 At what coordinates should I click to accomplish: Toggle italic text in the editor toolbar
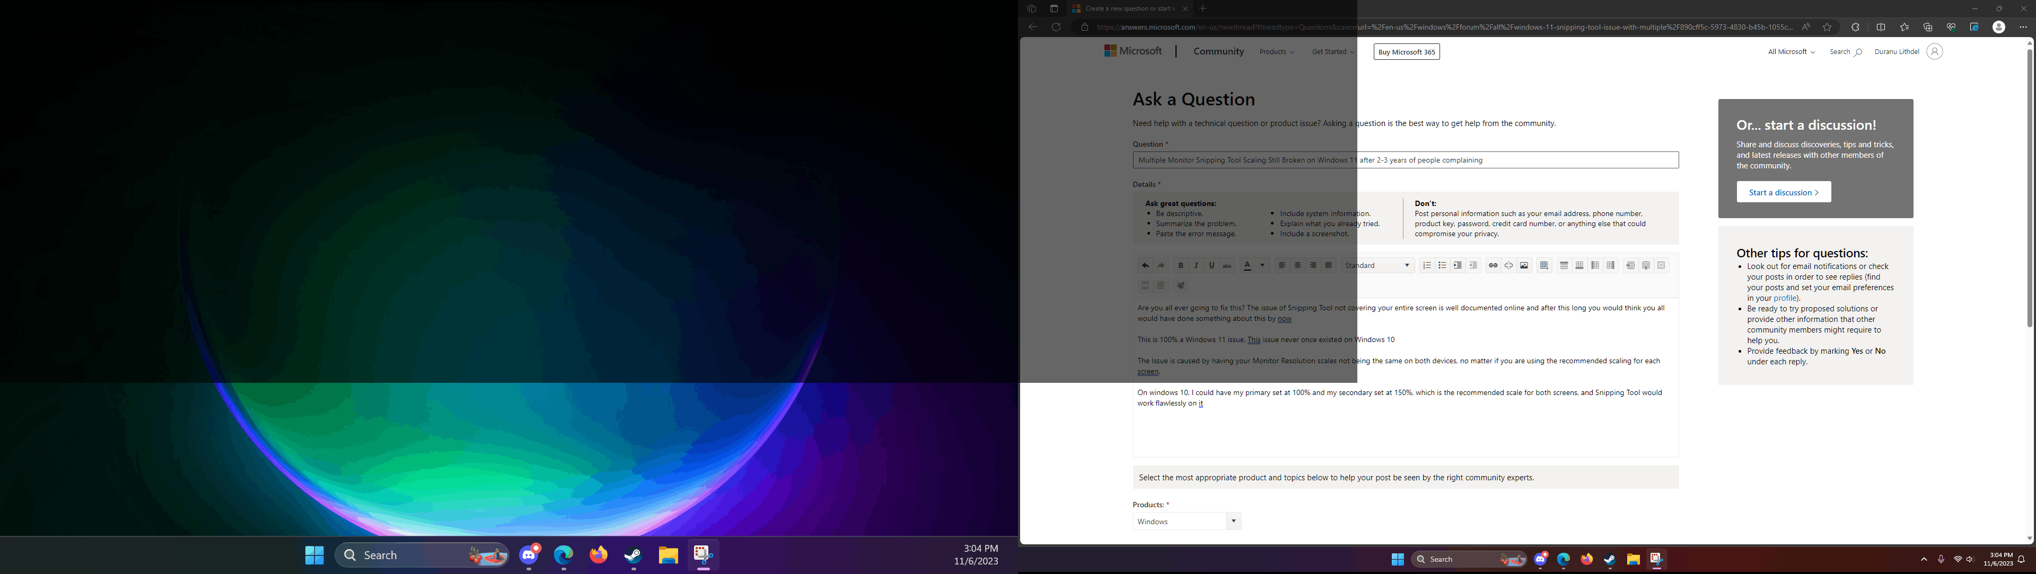coord(1196,265)
